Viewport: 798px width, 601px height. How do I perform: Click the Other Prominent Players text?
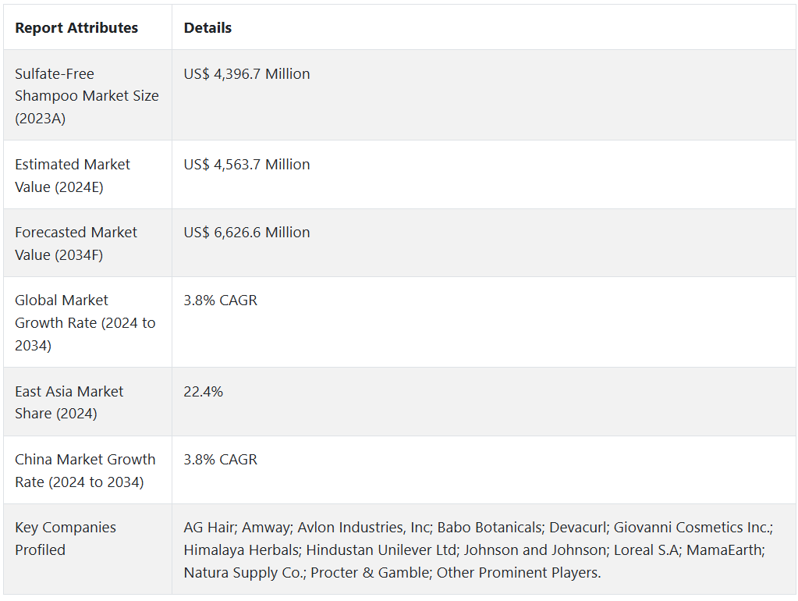(518, 573)
